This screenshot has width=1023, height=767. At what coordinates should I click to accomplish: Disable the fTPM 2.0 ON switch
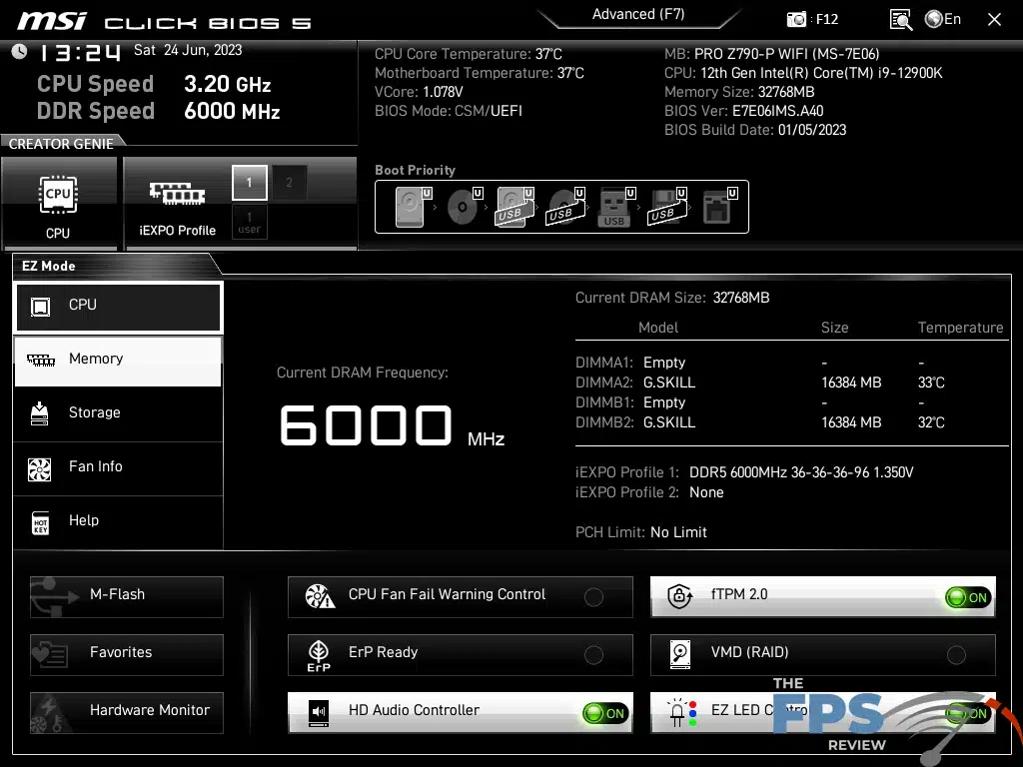click(968, 597)
